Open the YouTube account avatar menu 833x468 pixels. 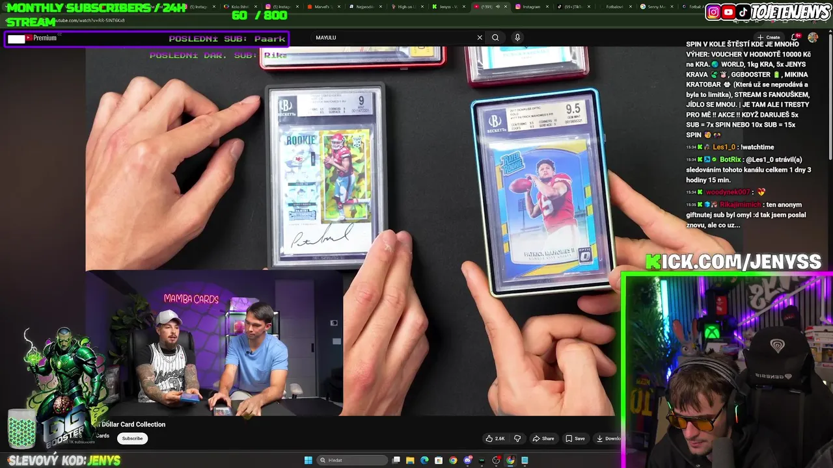coord(813,37)
